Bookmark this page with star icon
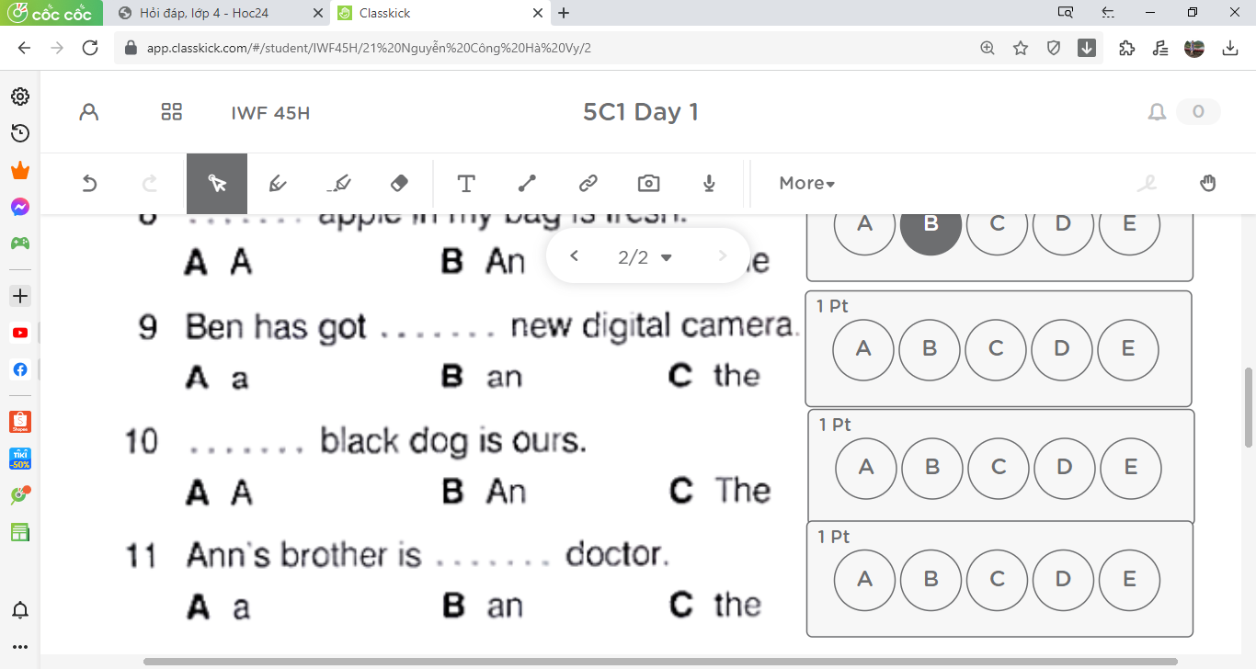Image resolution: width=1256 pixels, height=669 pixels. tap(1021, 49)
